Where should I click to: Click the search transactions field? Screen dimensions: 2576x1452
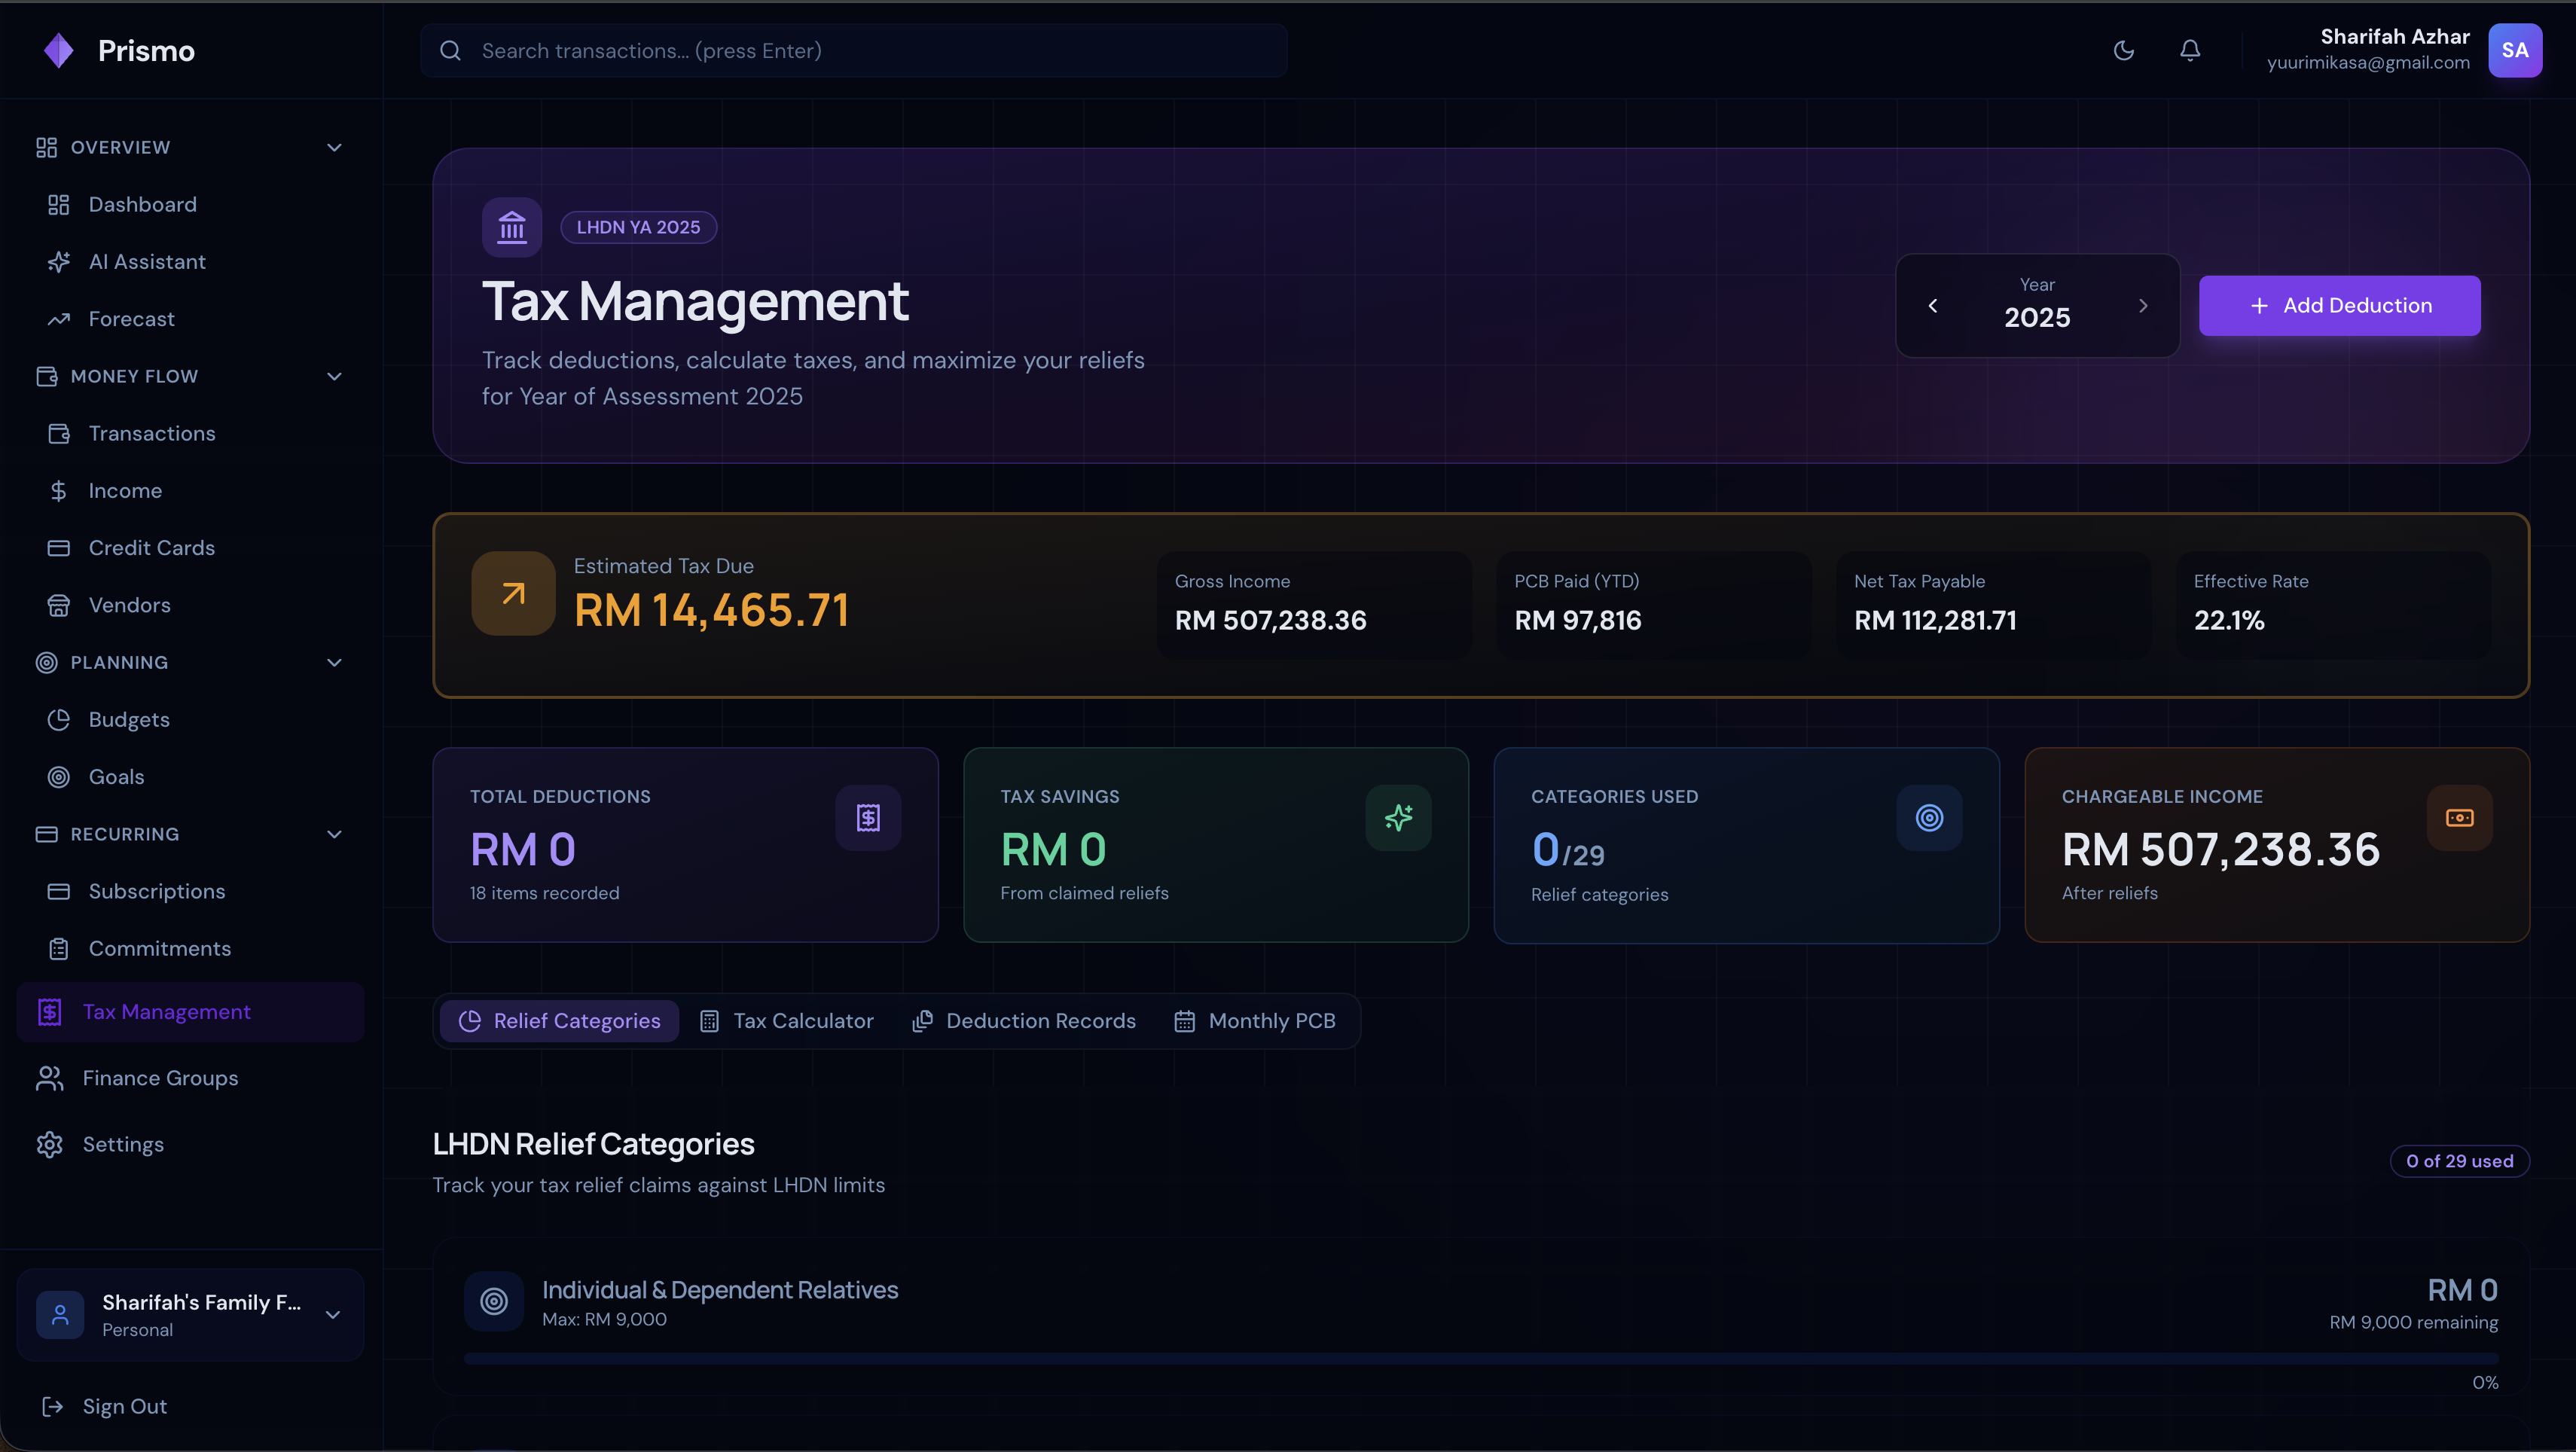coord(853,51)
